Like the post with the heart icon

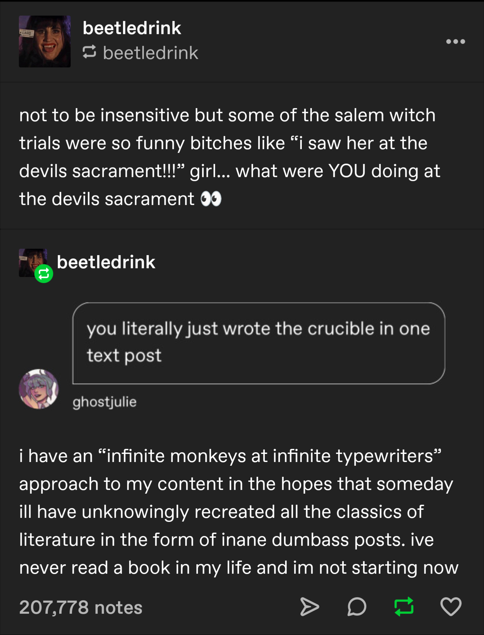click(451, 607)
